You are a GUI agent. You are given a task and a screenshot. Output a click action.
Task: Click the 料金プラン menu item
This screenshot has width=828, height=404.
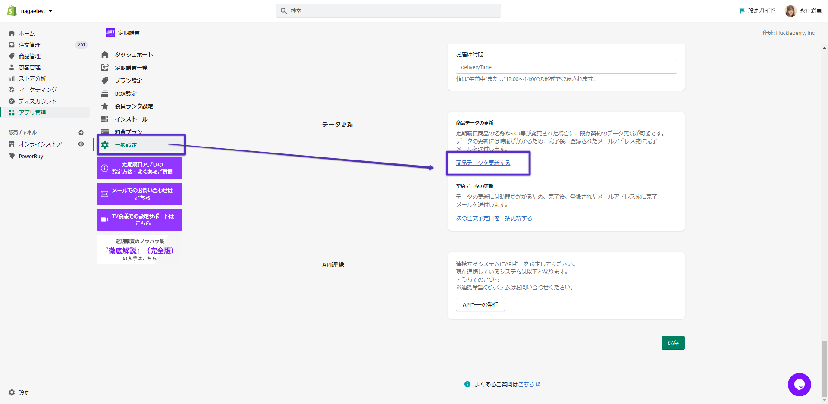[x=129, y=132]
